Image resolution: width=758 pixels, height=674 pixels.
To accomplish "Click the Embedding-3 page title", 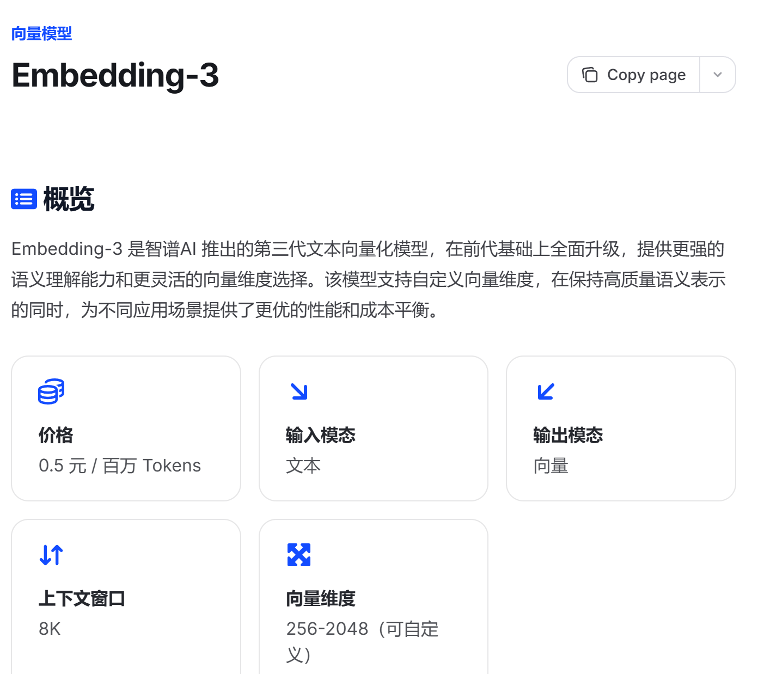I will tap(115, 75).
